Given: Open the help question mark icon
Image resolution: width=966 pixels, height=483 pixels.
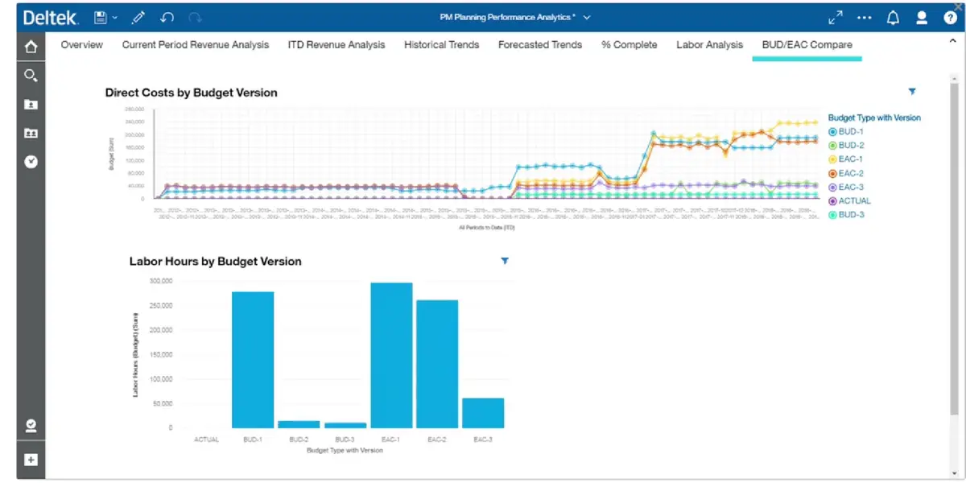Looking at the screenshot, I should click(x=950, y=18).
